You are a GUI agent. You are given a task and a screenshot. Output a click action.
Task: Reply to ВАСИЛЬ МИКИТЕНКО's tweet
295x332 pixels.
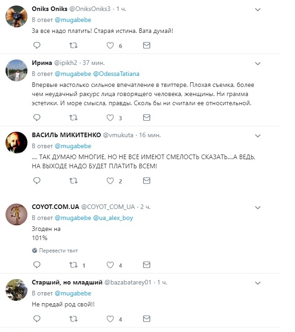coord(37,181)
